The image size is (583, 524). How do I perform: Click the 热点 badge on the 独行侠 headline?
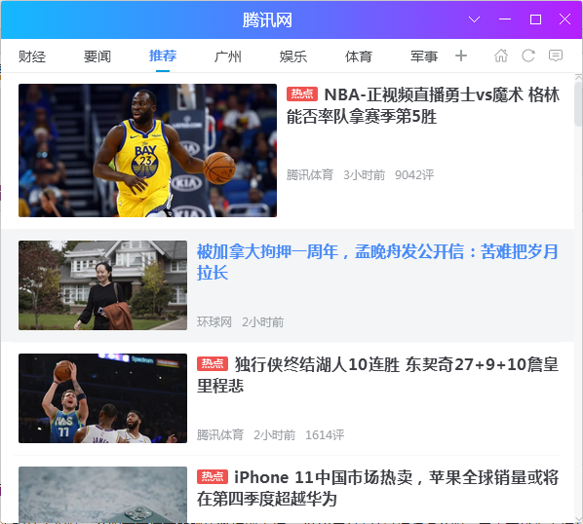pyautogui.click(x=213, y=363)
